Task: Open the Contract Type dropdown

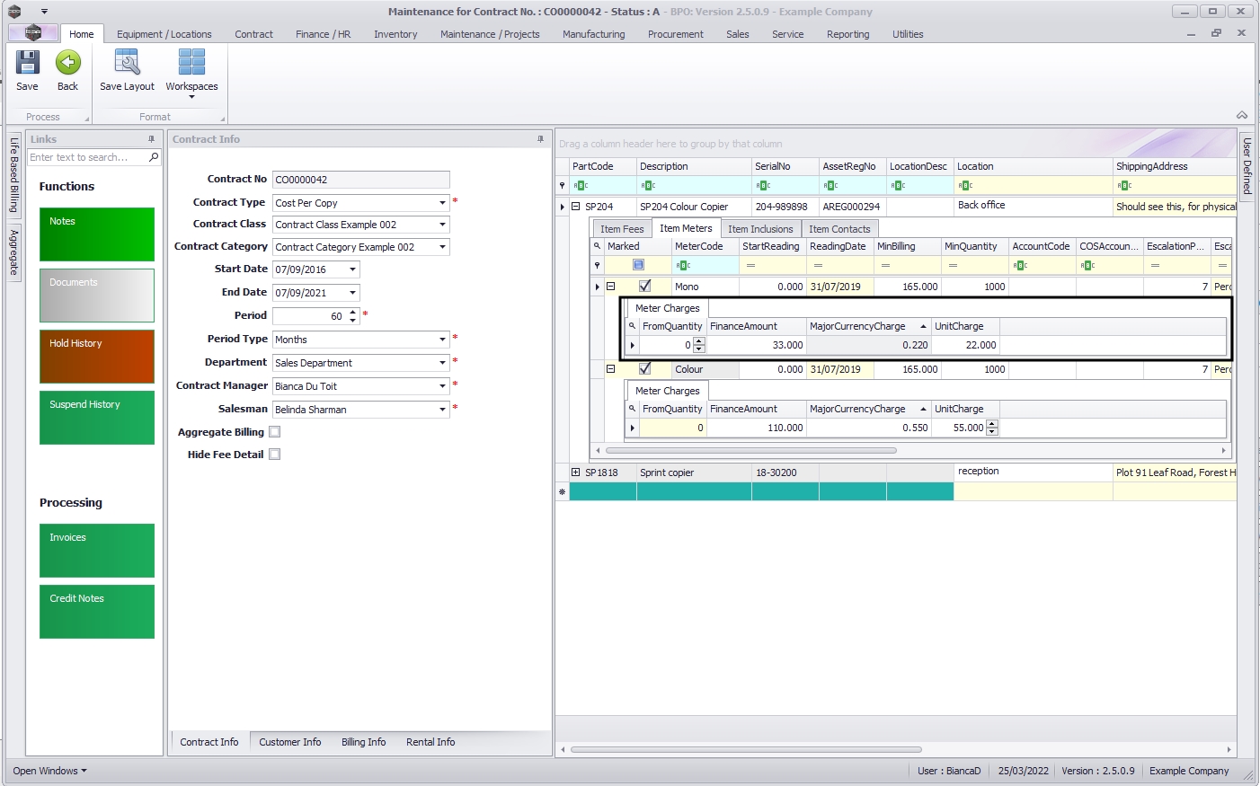Action: 442,203
